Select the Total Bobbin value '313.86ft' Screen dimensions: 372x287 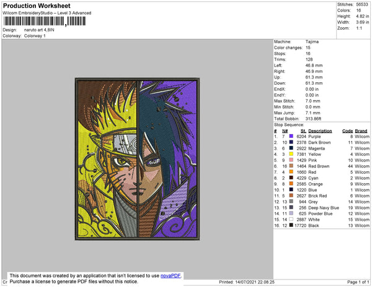313,119
